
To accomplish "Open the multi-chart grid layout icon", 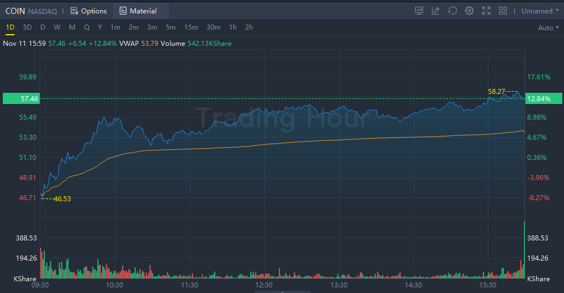I will [503, 11].
